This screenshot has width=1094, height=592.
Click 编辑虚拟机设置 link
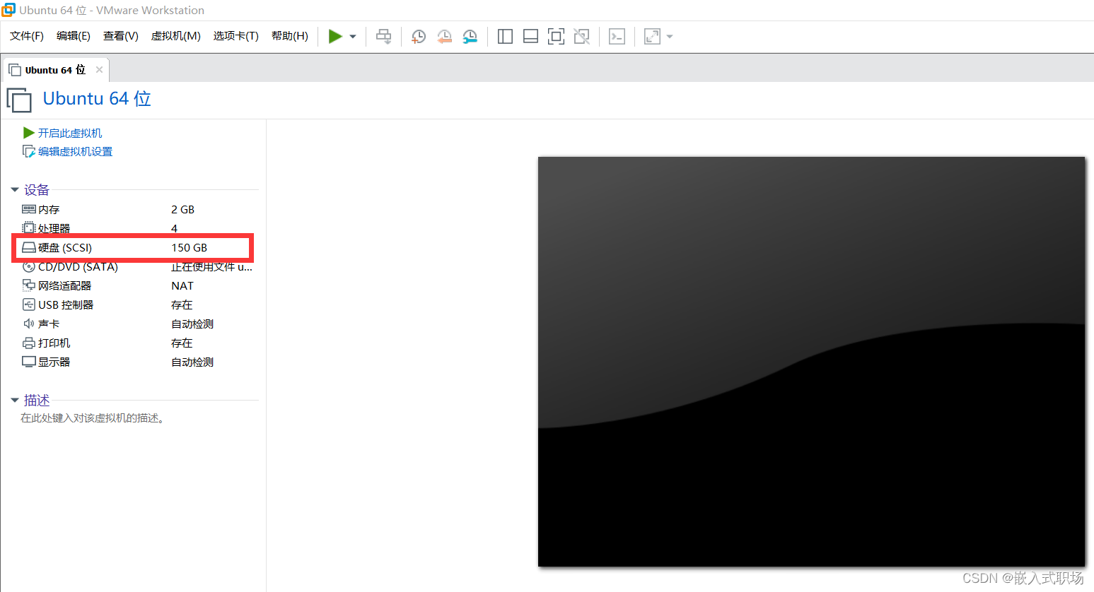coord(76,152)
